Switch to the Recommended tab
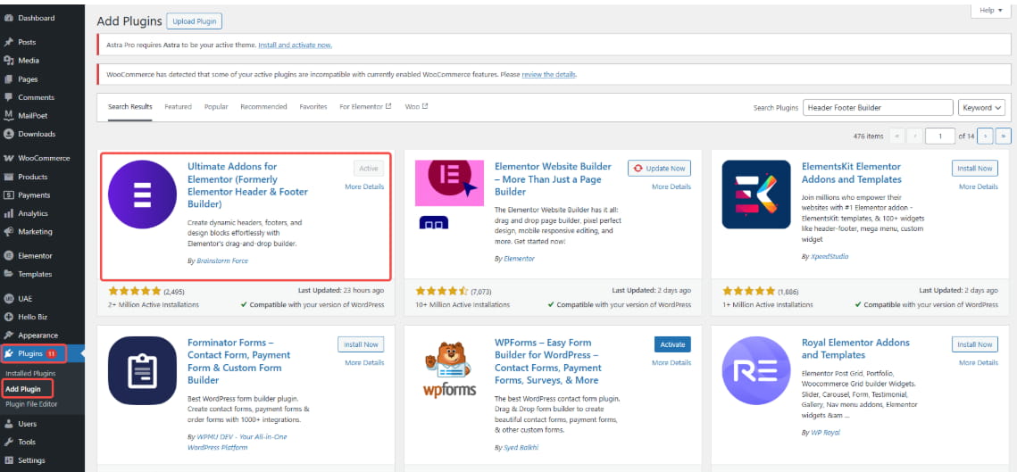The width and height of the screenshot is (1017, 472). point(263,107)
